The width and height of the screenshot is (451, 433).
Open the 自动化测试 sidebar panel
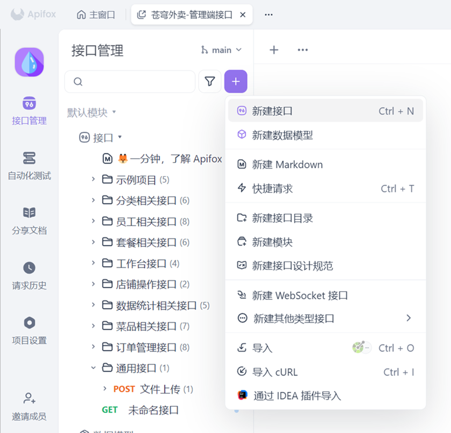click(30, 167)
